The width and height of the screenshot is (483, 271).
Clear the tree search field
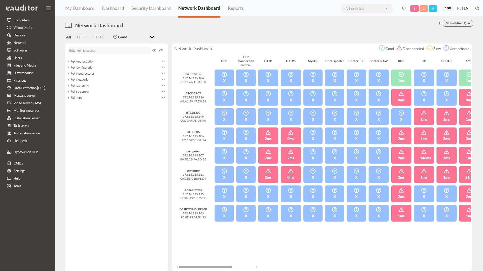click(154, 51)
